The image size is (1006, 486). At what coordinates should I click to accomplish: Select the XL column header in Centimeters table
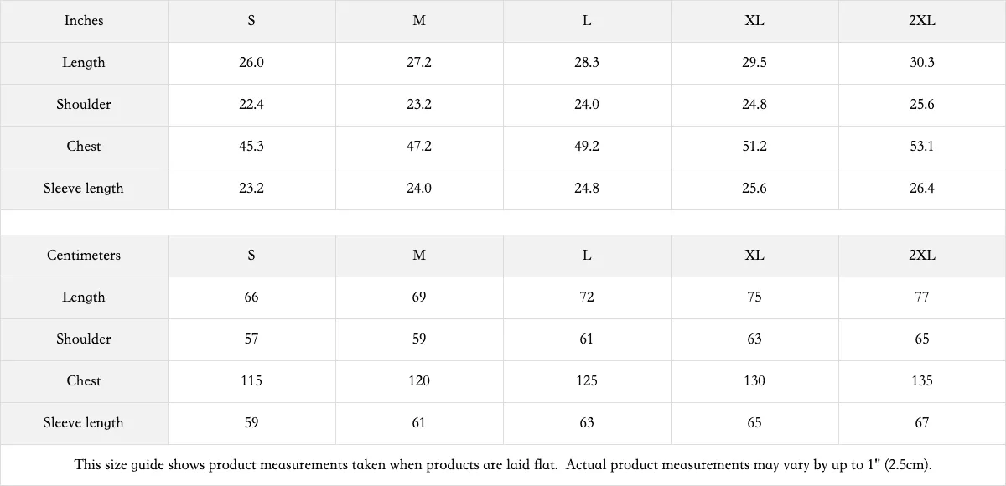(754, 256)
